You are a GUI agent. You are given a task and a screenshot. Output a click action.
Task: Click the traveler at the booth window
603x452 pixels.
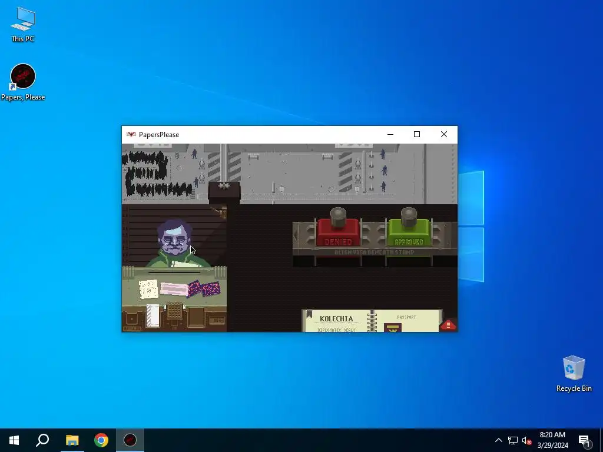175,244
